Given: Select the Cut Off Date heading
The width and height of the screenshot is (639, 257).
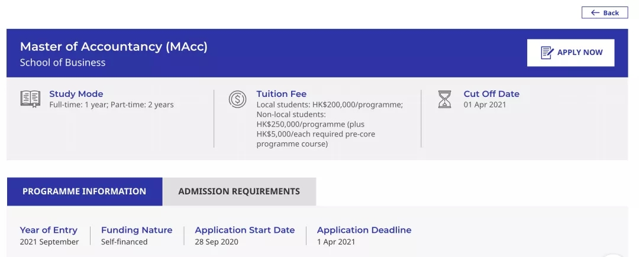Looking at the screenshot, I should pos(492,94).
